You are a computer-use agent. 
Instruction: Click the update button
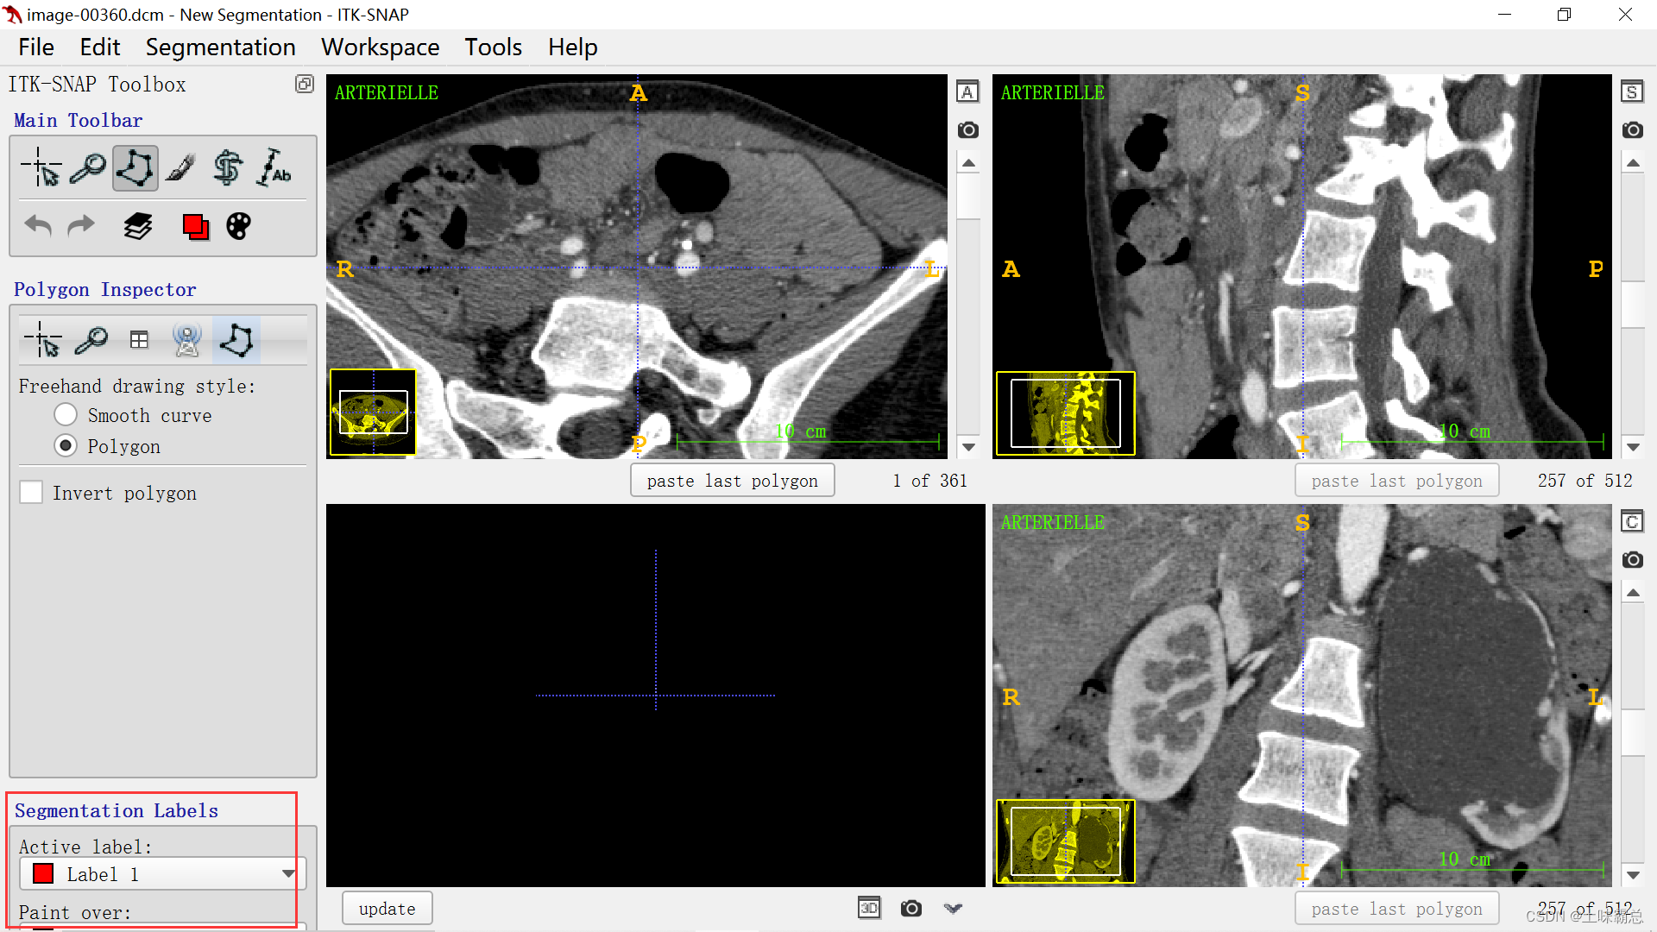point(387,909)
